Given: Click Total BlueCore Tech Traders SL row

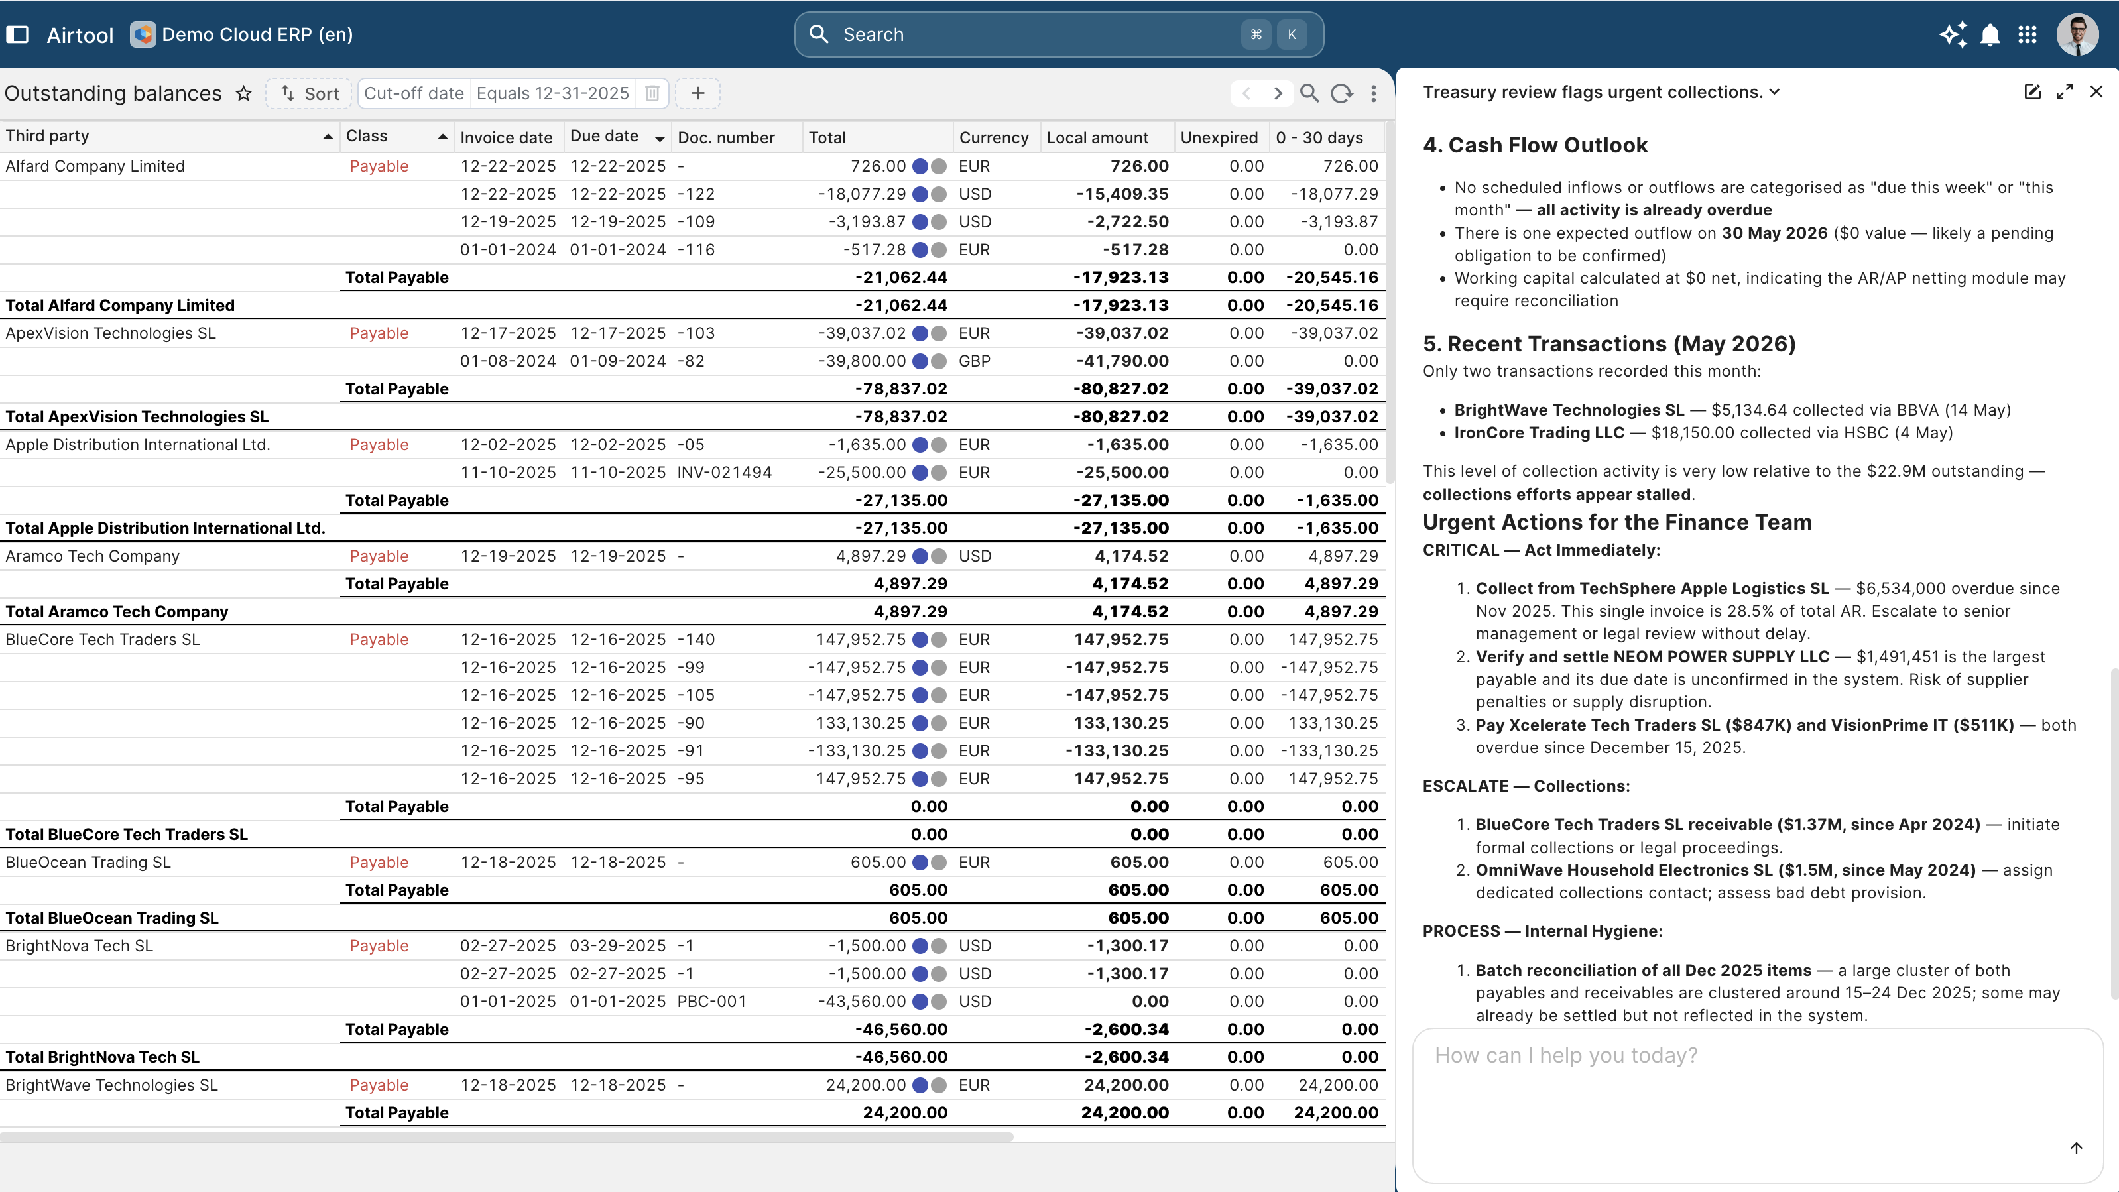Looking at the screenshot, I should point(693,834).
